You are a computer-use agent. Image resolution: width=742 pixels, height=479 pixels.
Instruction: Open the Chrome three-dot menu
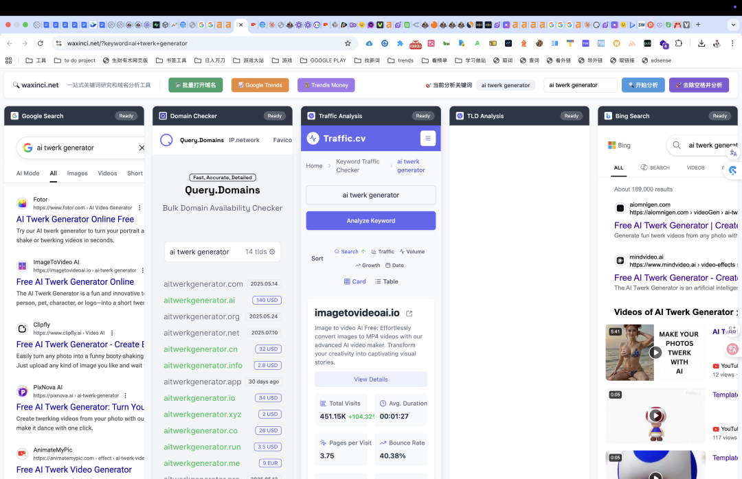pyautogui.click(x=732, y=43)
